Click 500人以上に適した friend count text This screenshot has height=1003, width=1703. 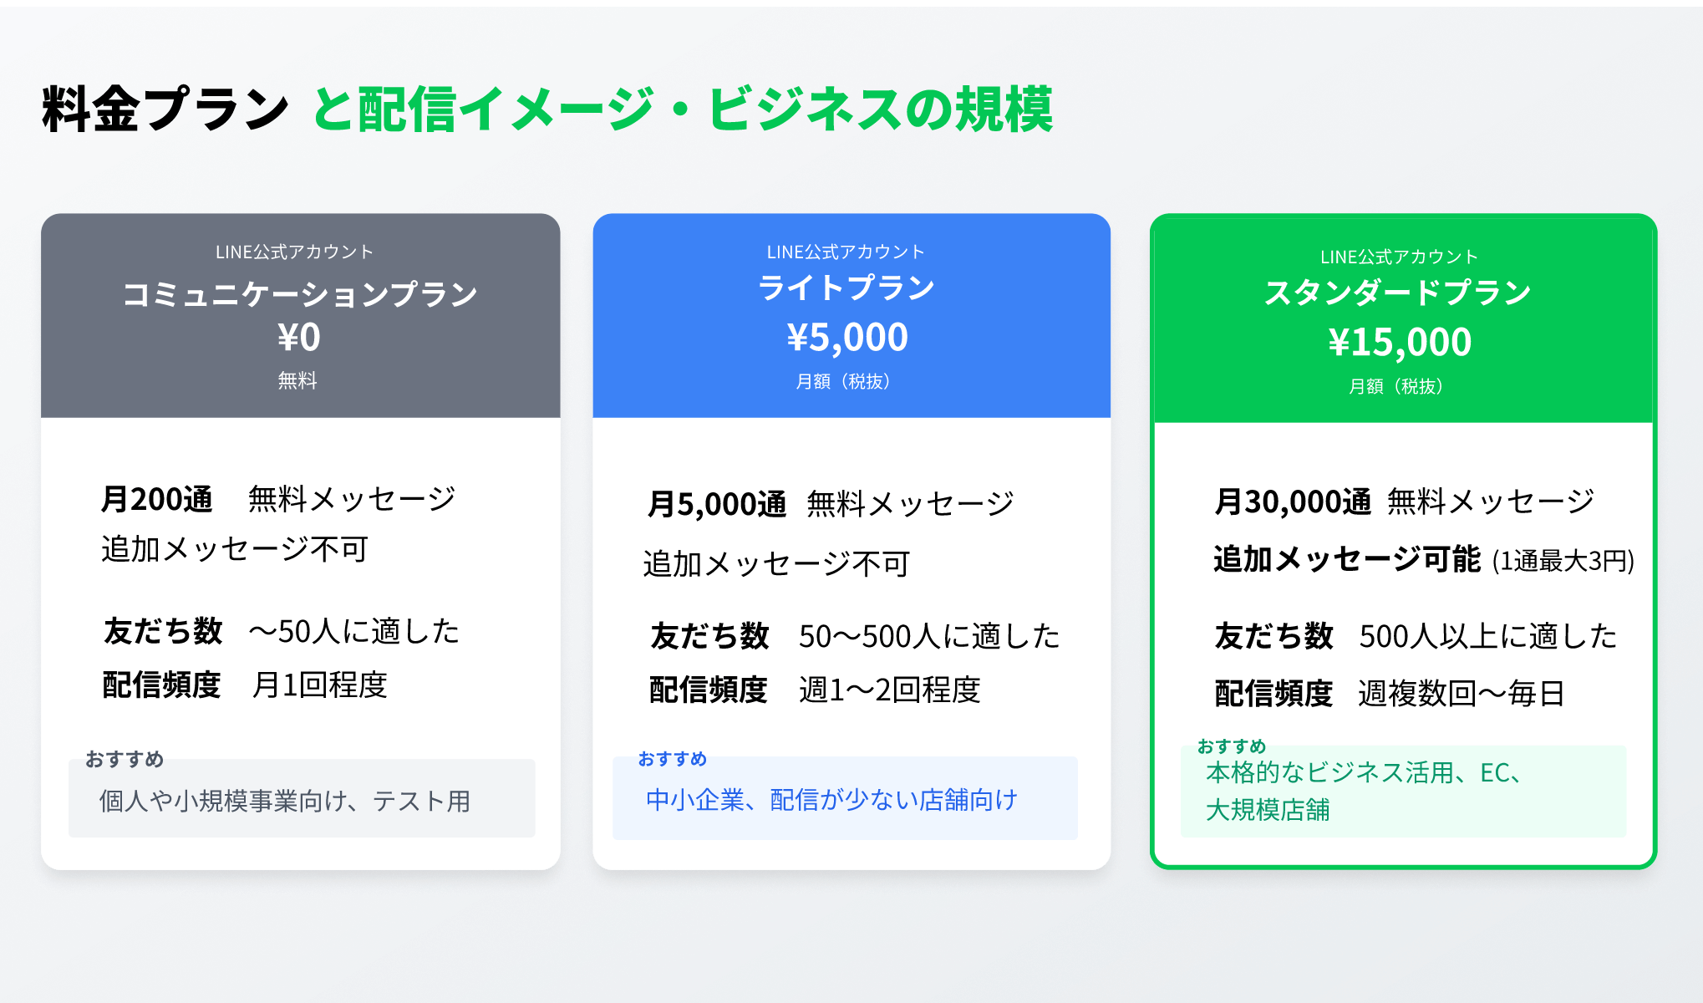[x=1488, y=636]
